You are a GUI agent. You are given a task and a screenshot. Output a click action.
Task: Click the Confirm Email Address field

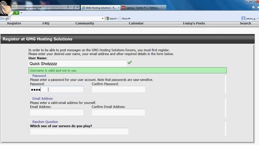coord(119,112)
